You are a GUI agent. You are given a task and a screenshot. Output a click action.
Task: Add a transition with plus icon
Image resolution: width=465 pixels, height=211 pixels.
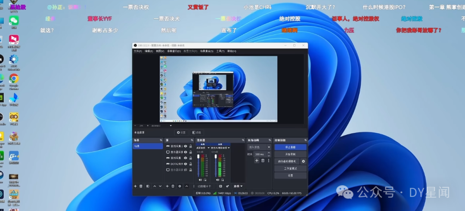click(x=257, y=160)
